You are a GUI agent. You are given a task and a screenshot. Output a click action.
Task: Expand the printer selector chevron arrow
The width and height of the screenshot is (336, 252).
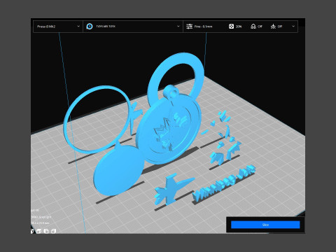[x=78, y=27]
